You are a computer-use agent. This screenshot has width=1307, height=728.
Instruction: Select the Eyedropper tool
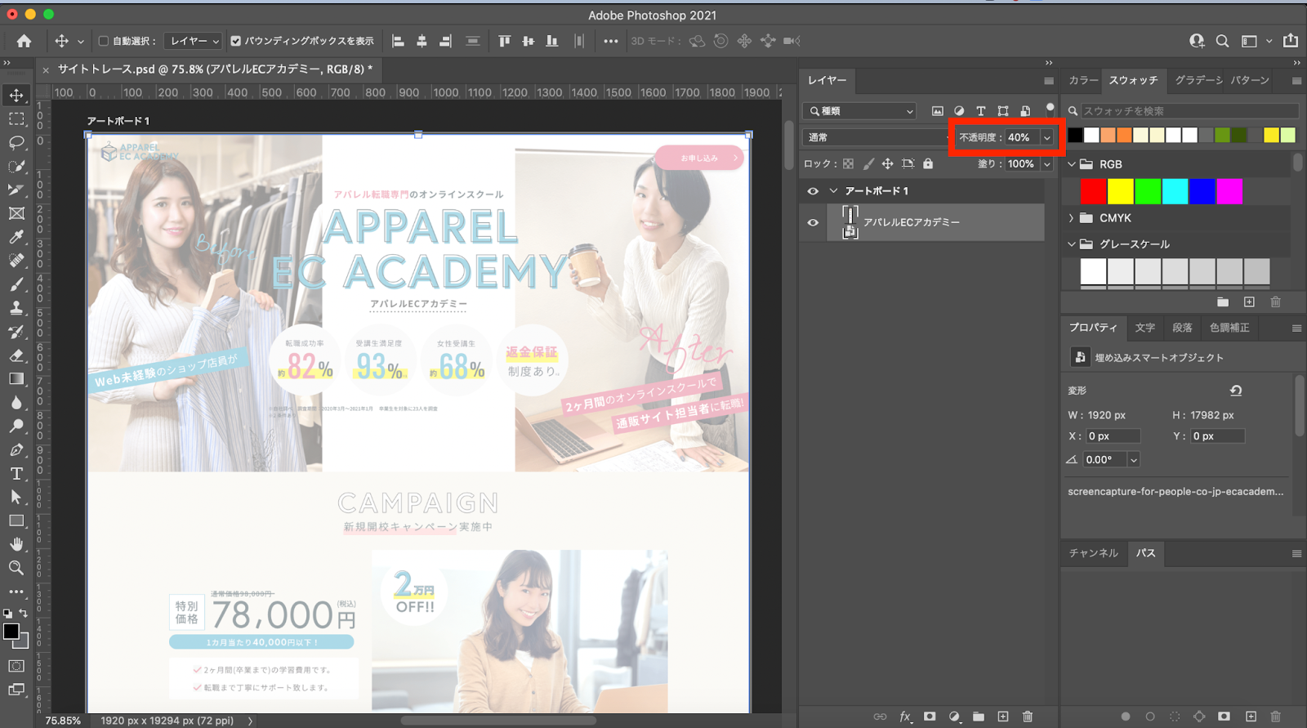tap(16, 237)
